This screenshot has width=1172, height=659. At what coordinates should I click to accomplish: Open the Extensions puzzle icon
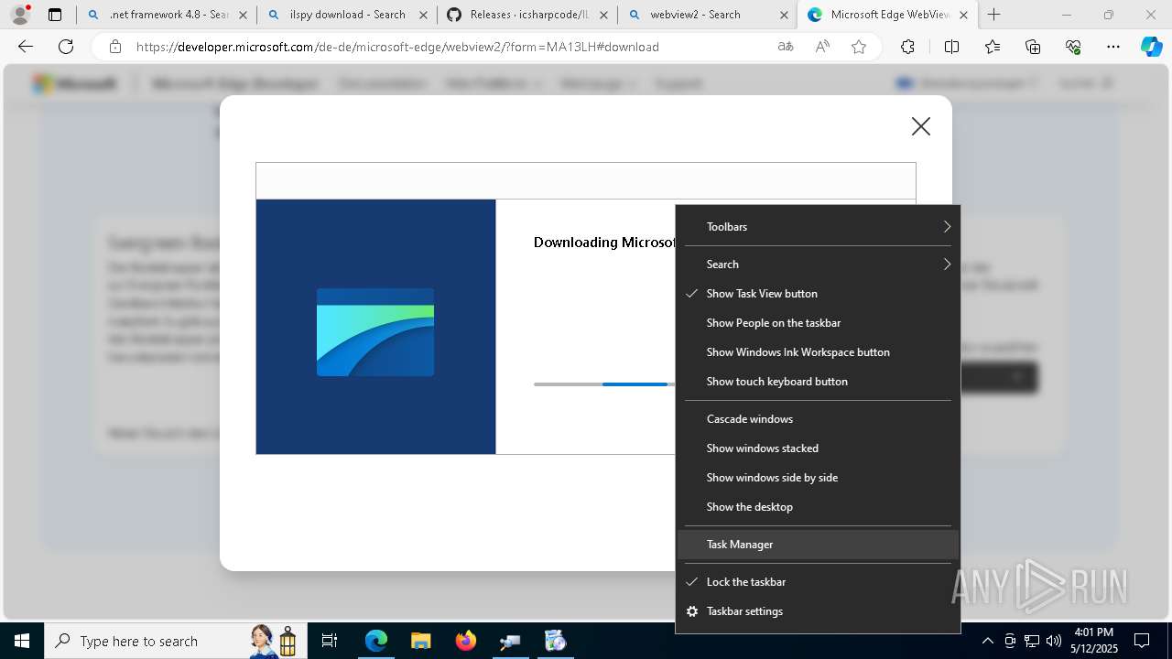[x=907, y=47]
